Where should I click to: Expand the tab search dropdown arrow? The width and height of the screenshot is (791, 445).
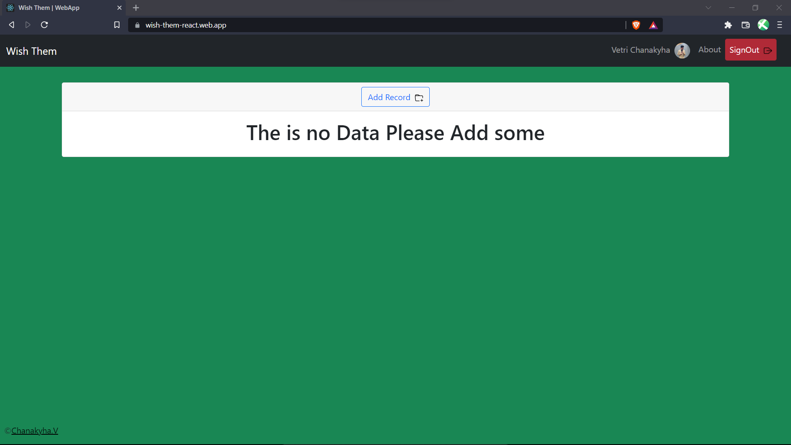click(x=708, y=8)
